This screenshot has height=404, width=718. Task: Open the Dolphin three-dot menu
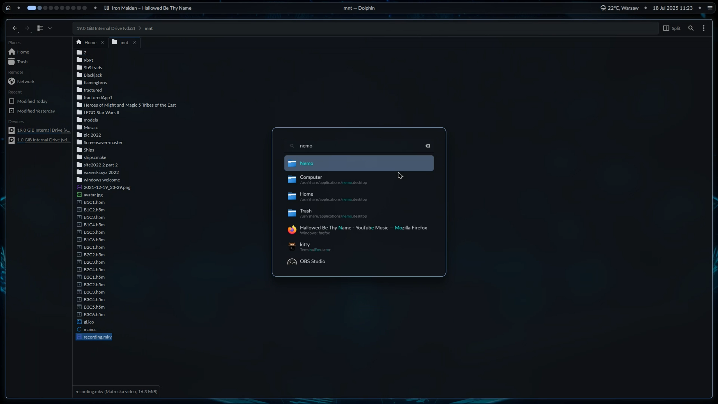pyautogui.click(x=703, y=28)
